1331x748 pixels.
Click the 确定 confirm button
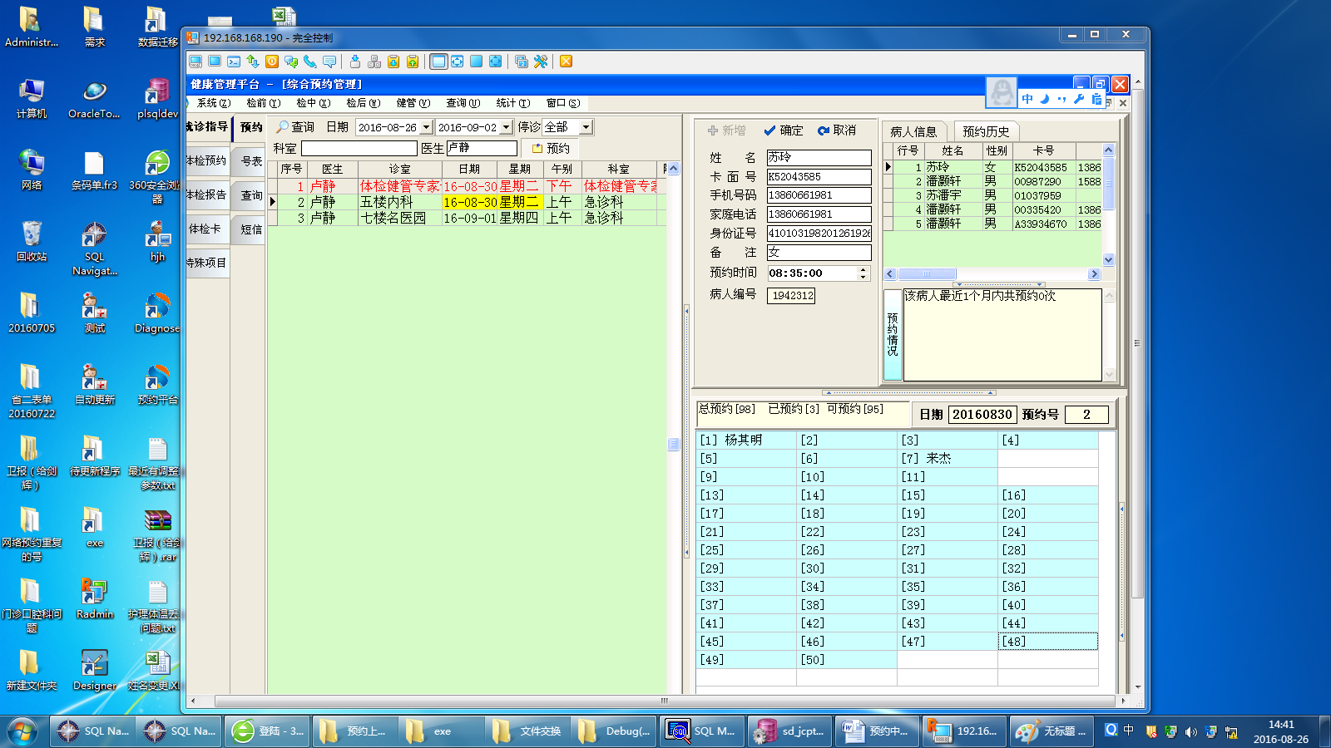coord(783,130)
